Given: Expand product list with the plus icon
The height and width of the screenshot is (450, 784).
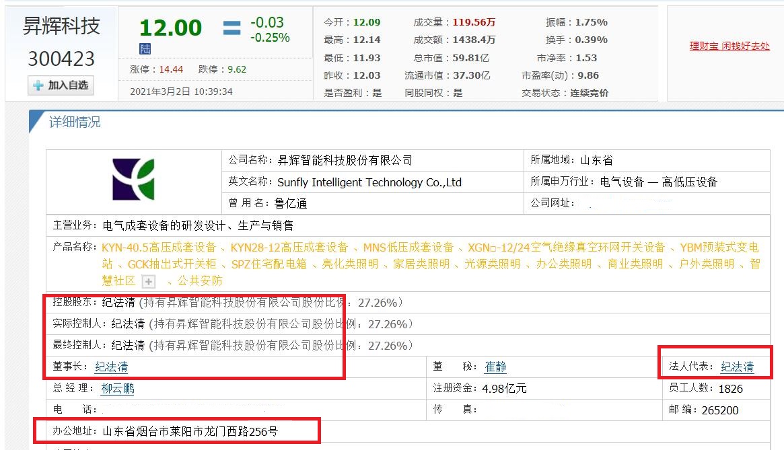Looking at the screenshot, I should coord(149,282).
